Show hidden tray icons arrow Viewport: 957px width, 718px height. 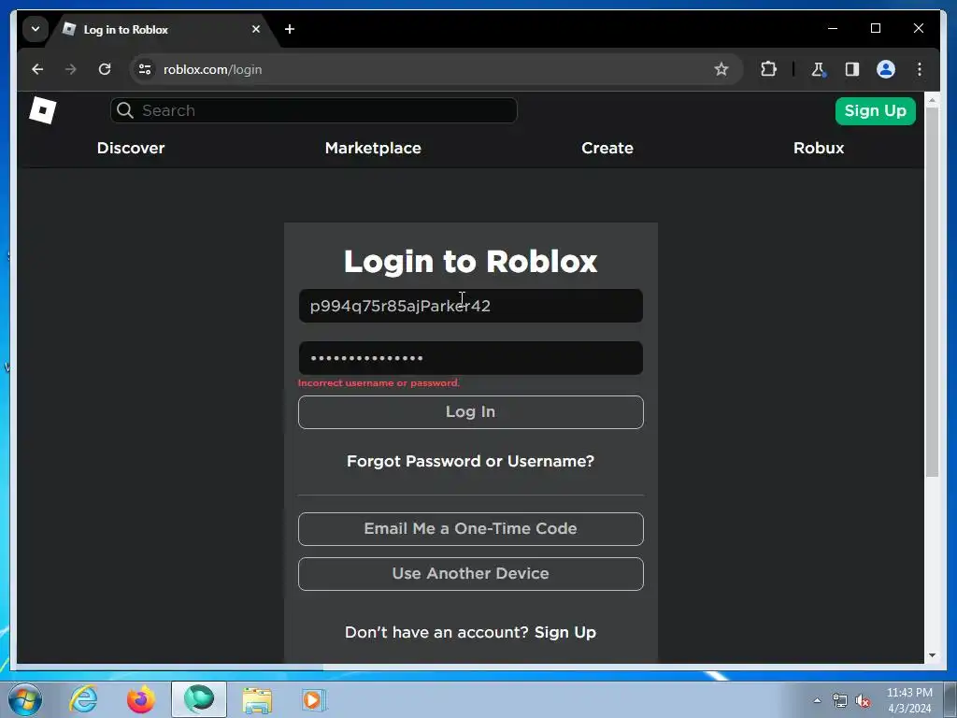pyautogui.click(x=817, y=700)
